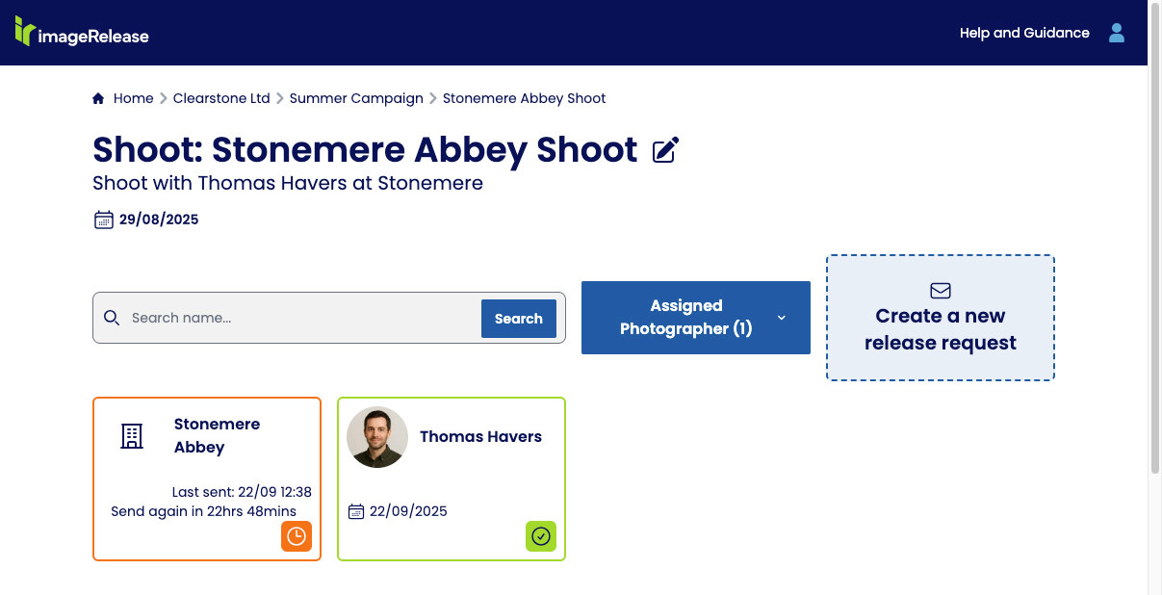Click Create a new release request
The height and width of the screenshot is (595, 1162).
(940, 329)
